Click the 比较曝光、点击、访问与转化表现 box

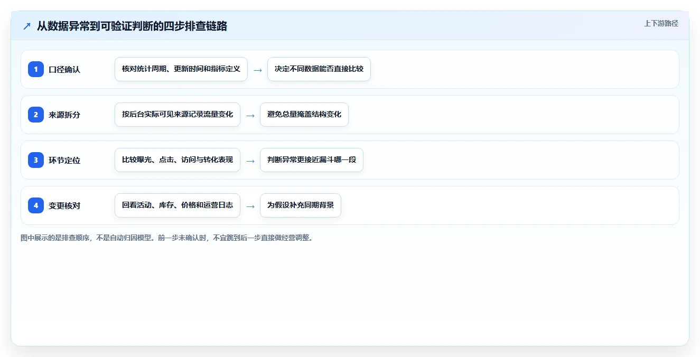tap(178, 160)
